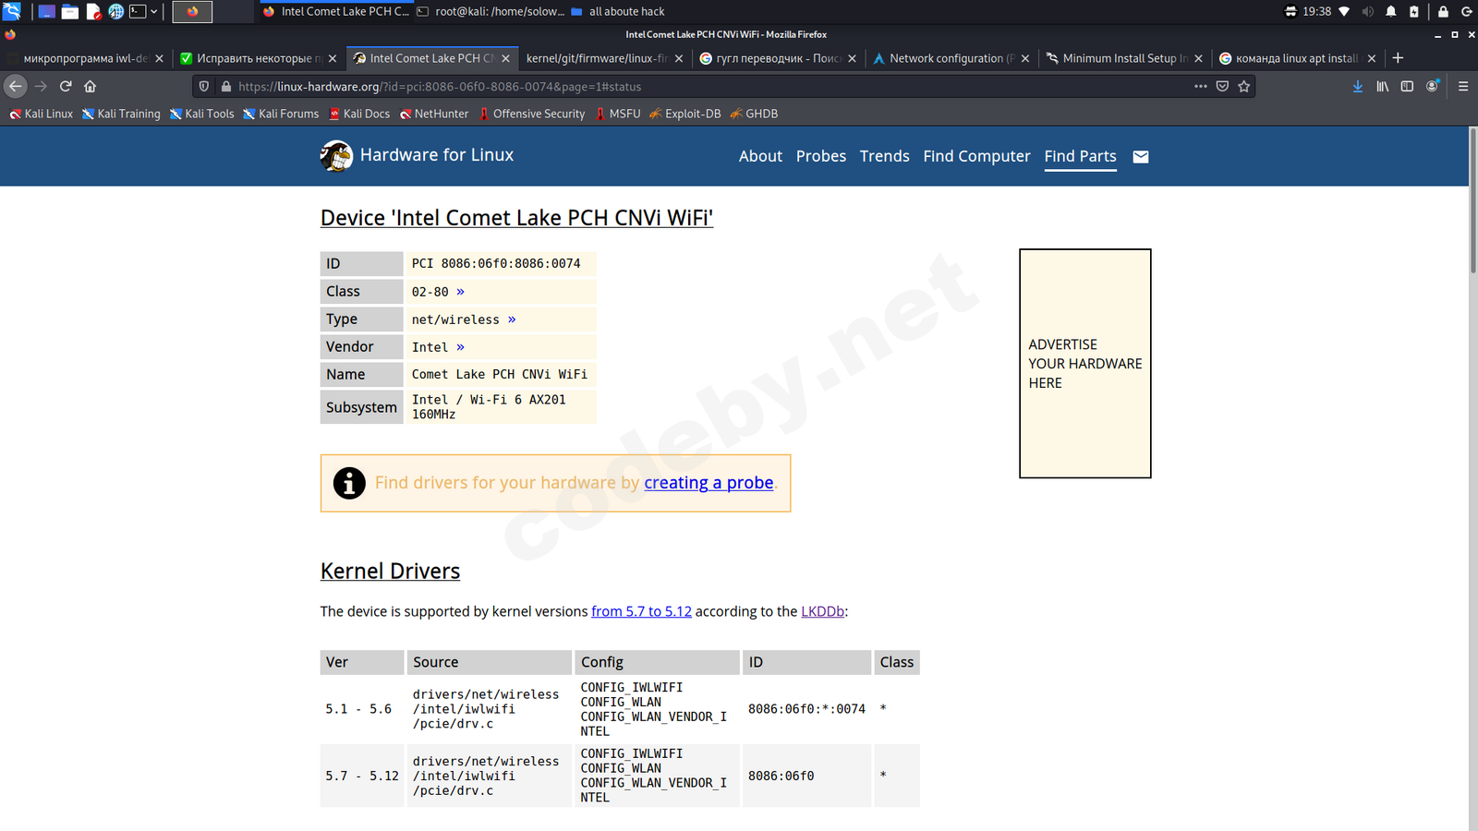
Task: Open Trends in site navigation
Action: 884,156
